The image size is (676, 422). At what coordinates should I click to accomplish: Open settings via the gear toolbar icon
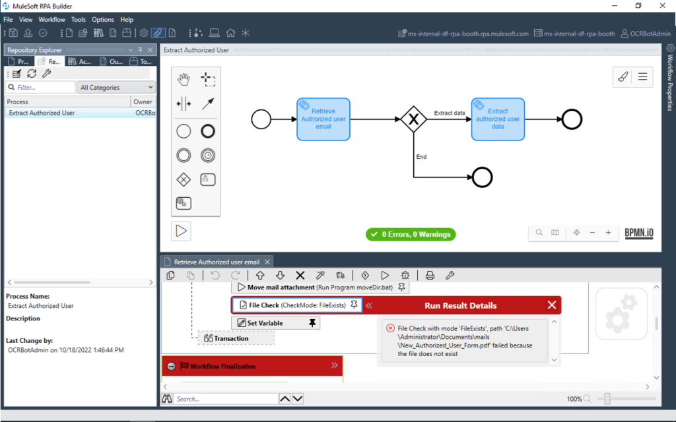point(143,33)
